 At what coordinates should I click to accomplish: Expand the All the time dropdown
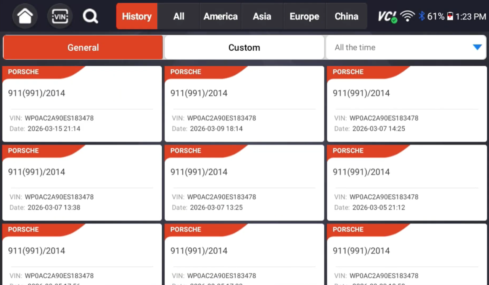click(406, 48)
